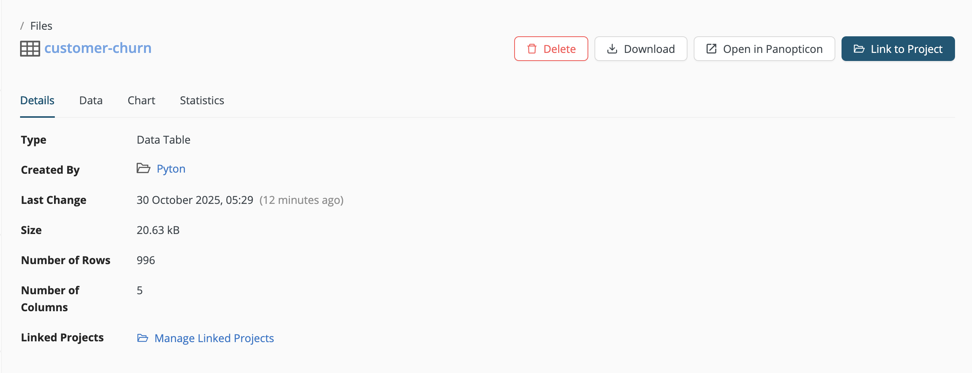Click the trash can icon on Delete
The image size is (972, 373).
point(532,49)
